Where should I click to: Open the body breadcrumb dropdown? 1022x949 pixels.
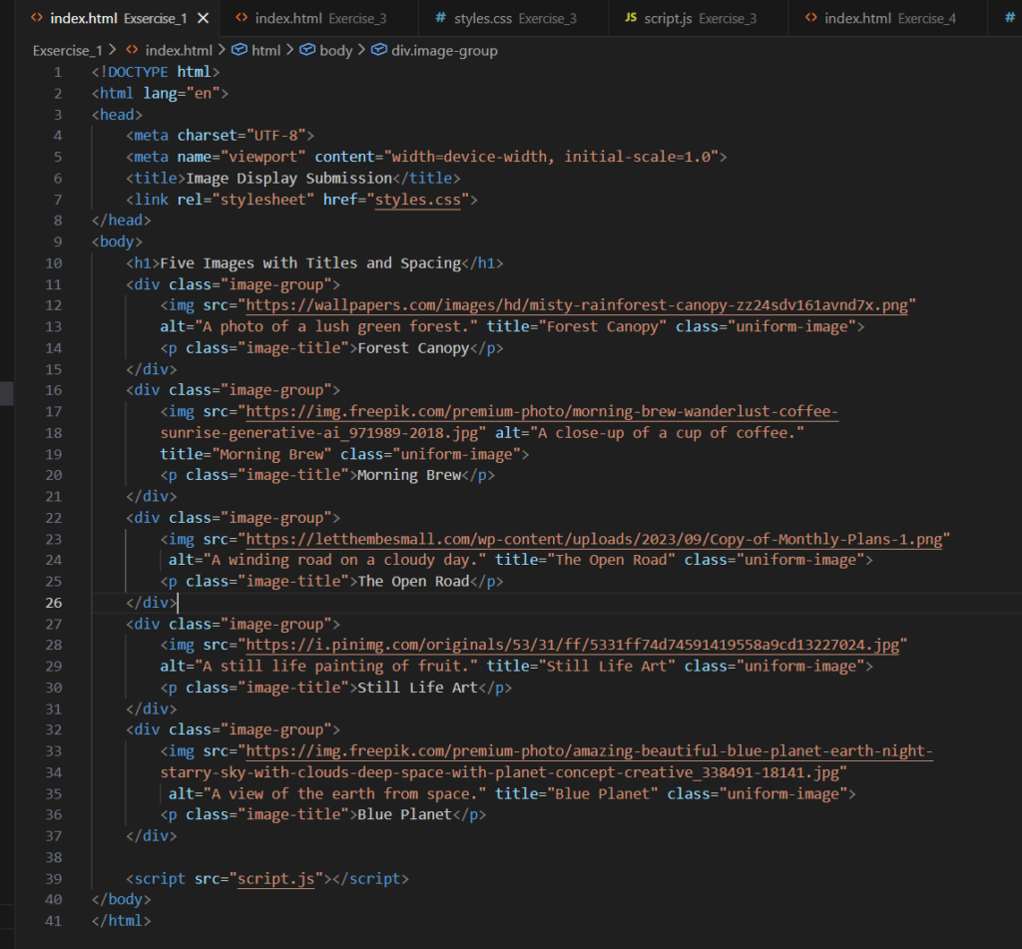pyautogui.click(x=335, y=50)
